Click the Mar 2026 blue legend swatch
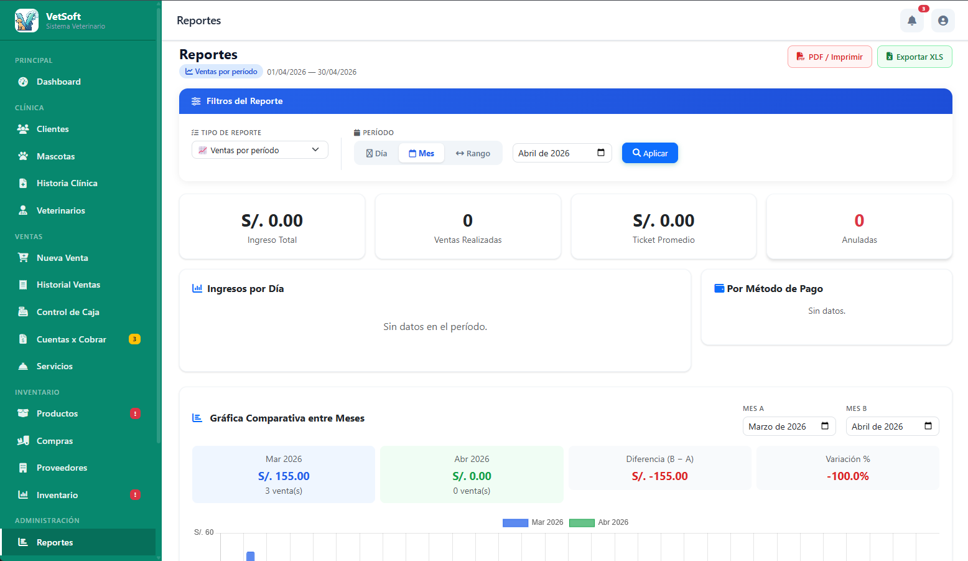968x561 pixels. [x=515, y=522]
